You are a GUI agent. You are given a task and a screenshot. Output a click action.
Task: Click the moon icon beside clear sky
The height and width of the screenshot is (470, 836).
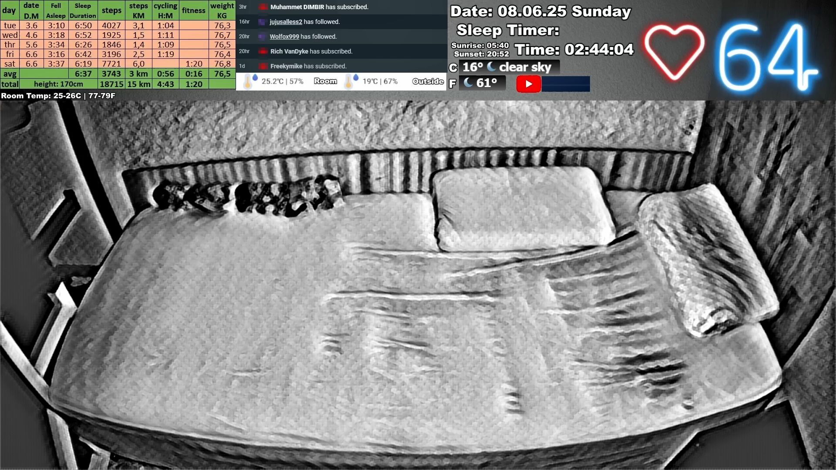(491, 67)
